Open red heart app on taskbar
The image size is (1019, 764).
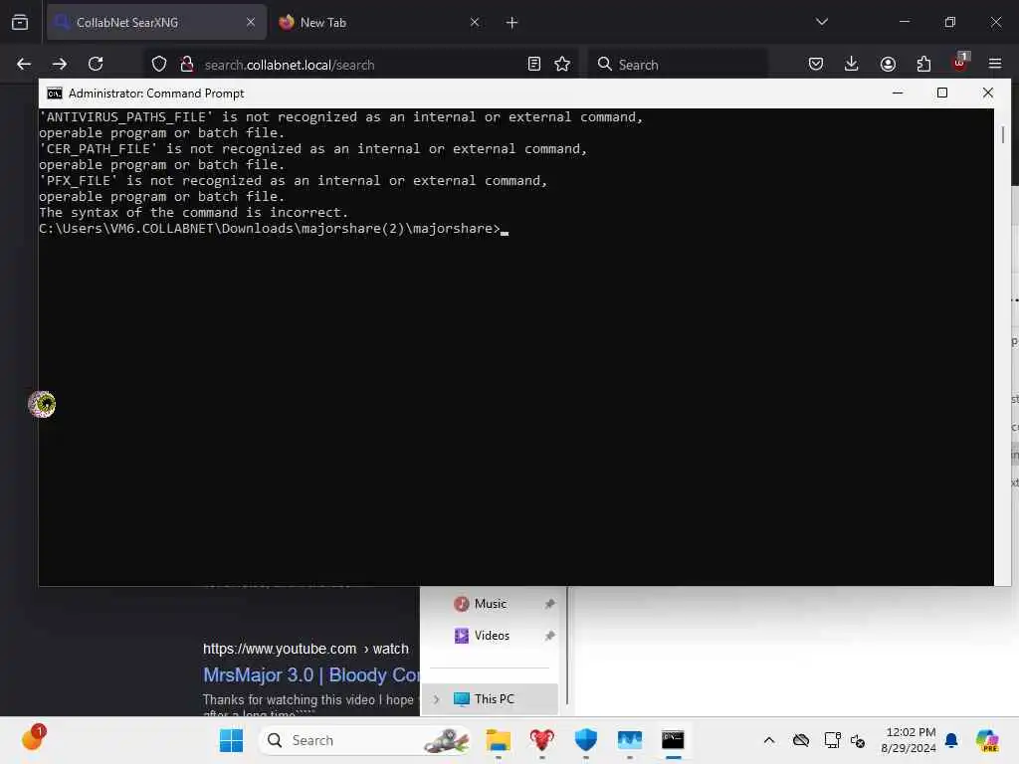542,740
